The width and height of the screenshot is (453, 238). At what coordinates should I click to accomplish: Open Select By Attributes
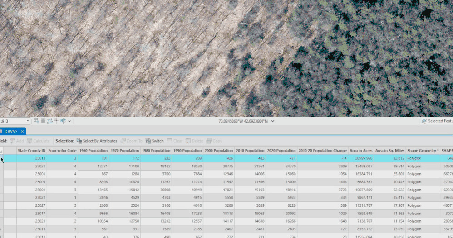(x=97, y=141)
